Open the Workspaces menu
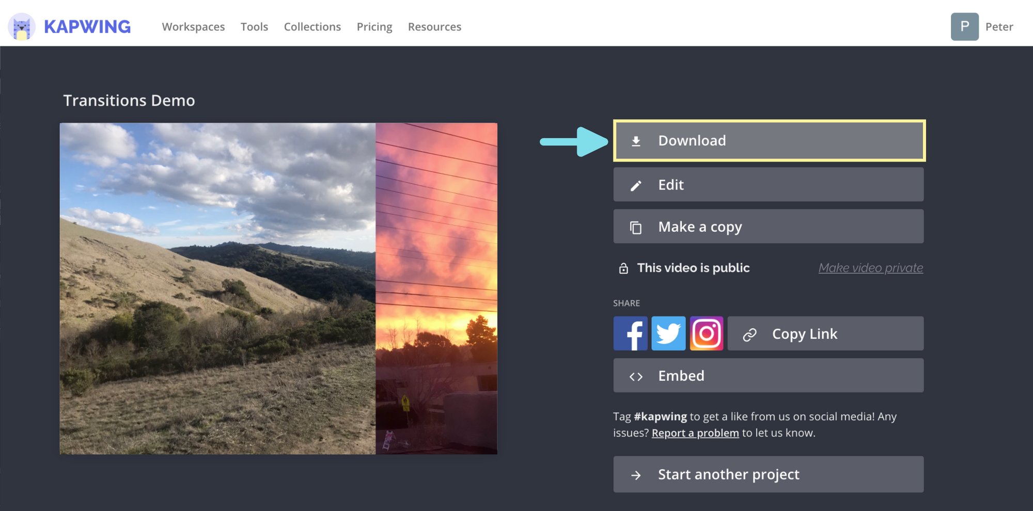Viewport: 1033px width, 511px height. point(193,27)
